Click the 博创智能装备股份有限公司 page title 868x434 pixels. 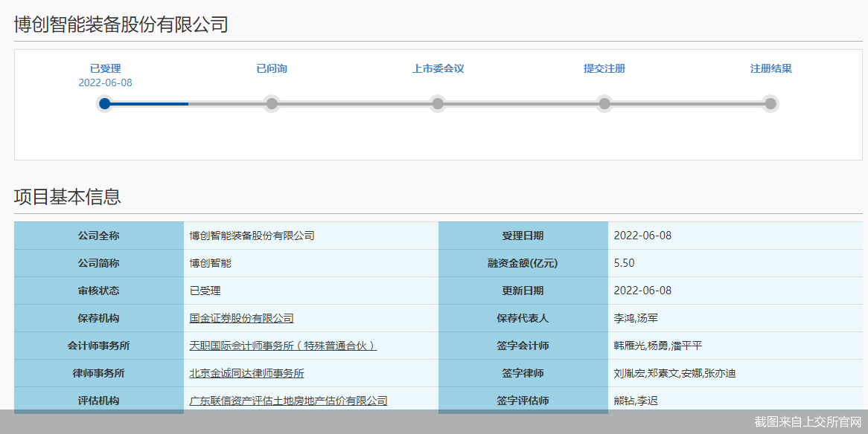121,25
